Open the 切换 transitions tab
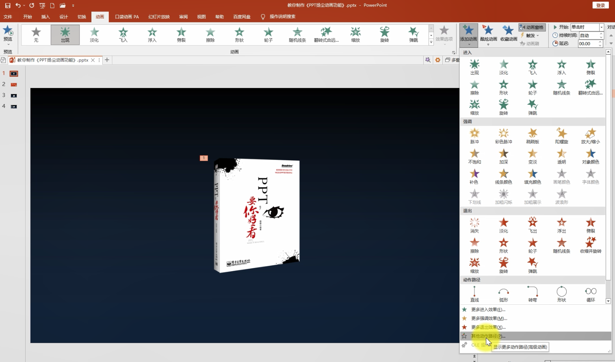The height and width of the screenshot is (362, 615). pyautogui.click(x=82, y=17)
